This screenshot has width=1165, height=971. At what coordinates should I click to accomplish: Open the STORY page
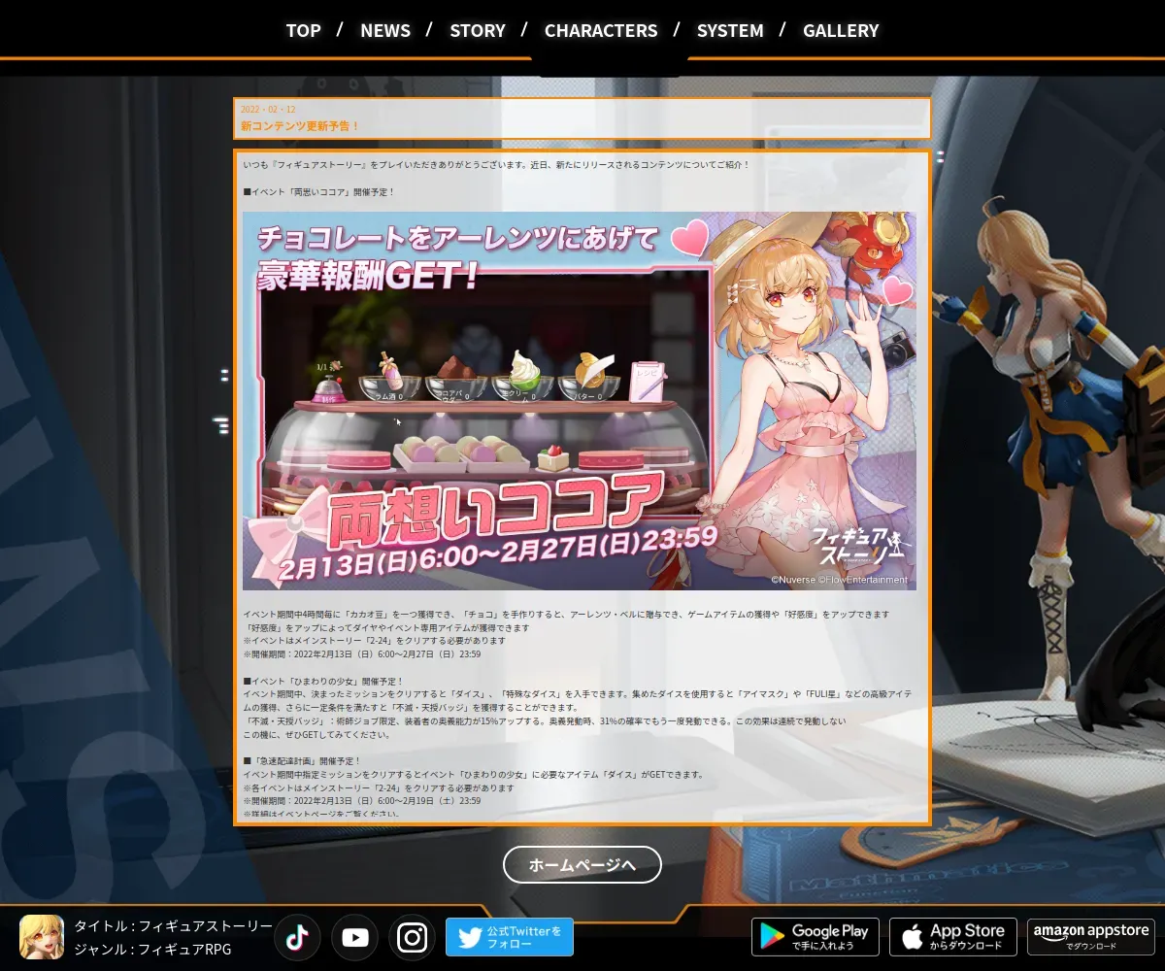478,30
